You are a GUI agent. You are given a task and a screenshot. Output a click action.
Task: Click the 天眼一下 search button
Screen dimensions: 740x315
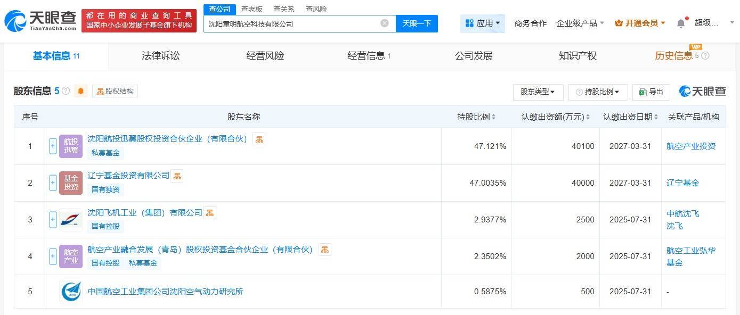click(417, 23)
